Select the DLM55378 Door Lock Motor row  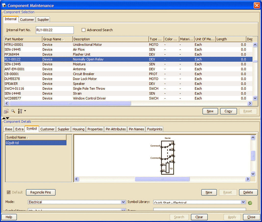click(x=128, y=79)
